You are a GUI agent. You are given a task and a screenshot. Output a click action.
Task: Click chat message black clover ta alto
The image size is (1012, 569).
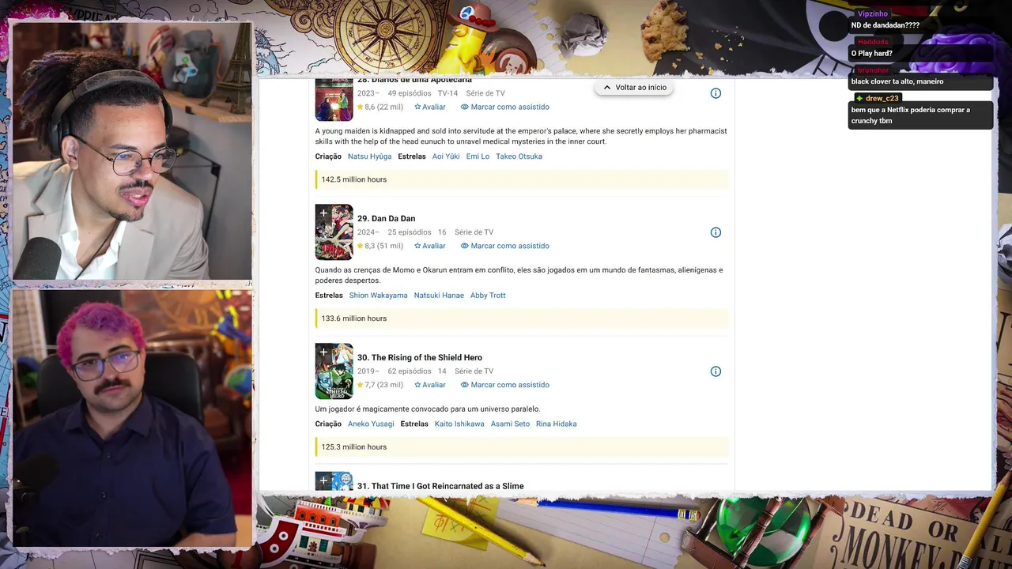pyautogui.click(x=897, y=81)
